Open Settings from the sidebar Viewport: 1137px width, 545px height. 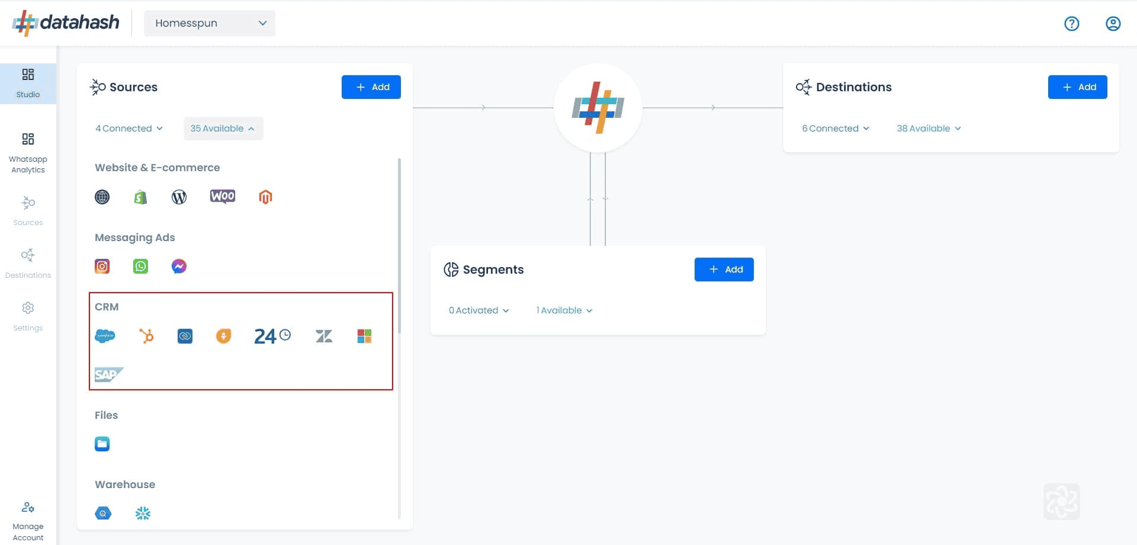coord(28,316)
